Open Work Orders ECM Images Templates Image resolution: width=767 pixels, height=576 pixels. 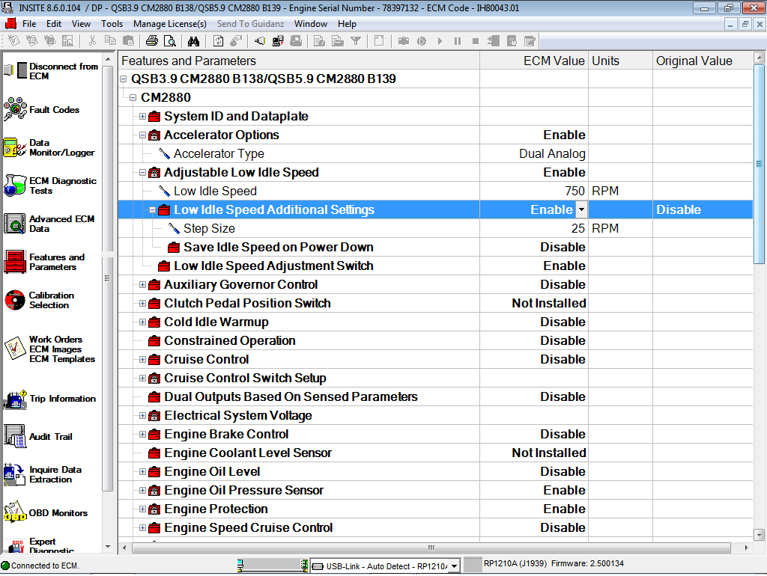pyautogui.click(x=49, y=349)
